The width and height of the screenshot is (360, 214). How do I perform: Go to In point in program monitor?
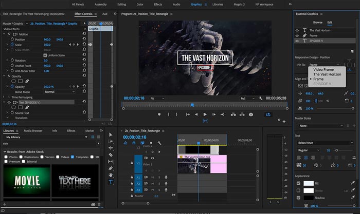pos(188,114)
